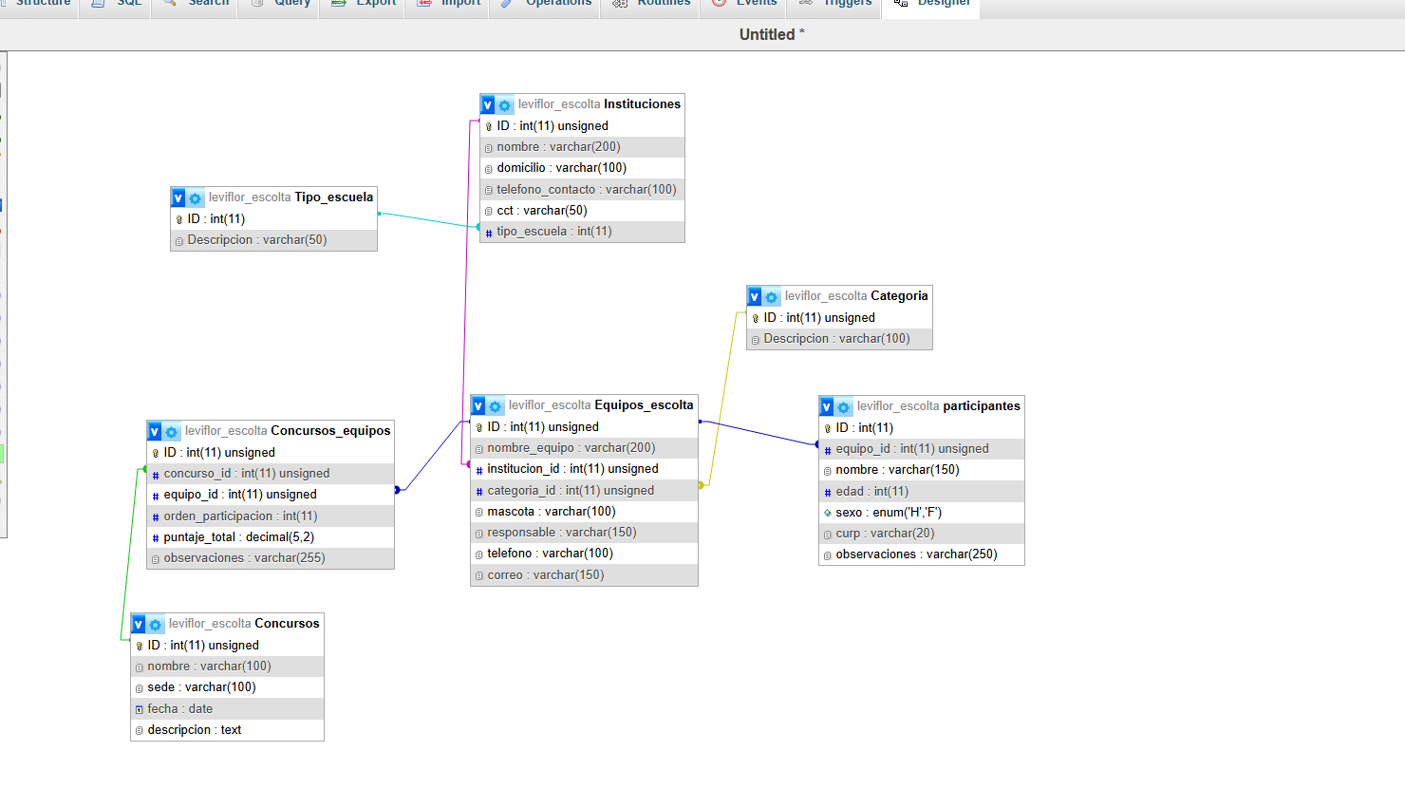1405x789 pixels.
Task: Open the Operations tab
Action: pyautogui.click(x=547, y=3)
